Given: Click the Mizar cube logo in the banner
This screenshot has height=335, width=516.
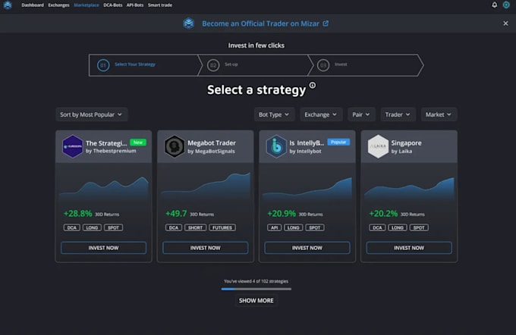Looking at the screenshot, I should (188, 23).
